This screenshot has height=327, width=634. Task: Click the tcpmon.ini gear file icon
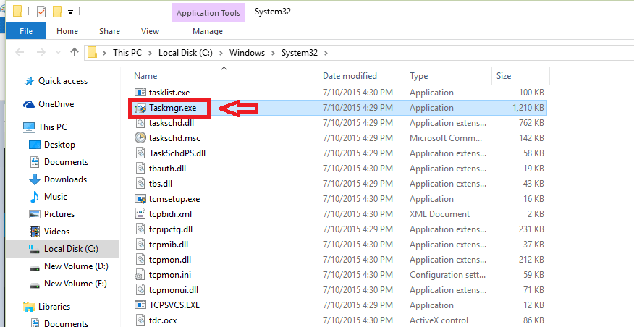tap(140, 275)
